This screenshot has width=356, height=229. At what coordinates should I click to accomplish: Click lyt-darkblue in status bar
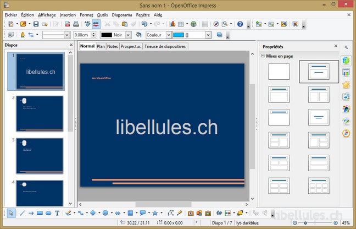pos(247,223)
